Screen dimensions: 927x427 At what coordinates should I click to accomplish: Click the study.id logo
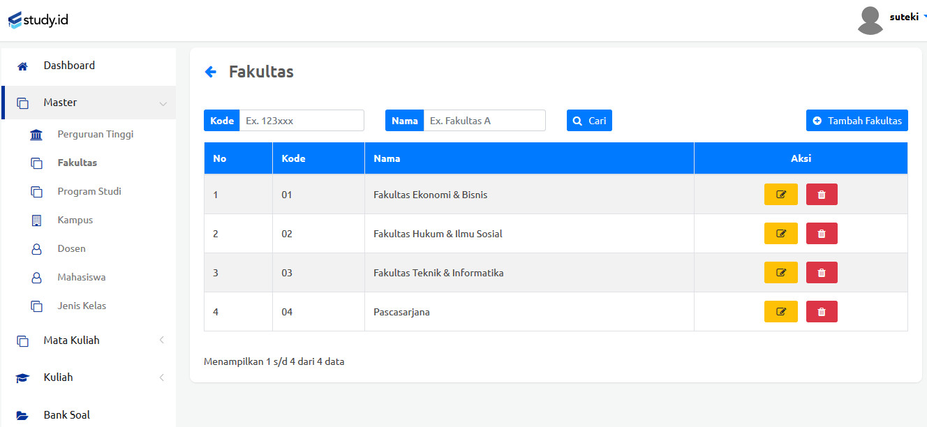coord(38,20)
